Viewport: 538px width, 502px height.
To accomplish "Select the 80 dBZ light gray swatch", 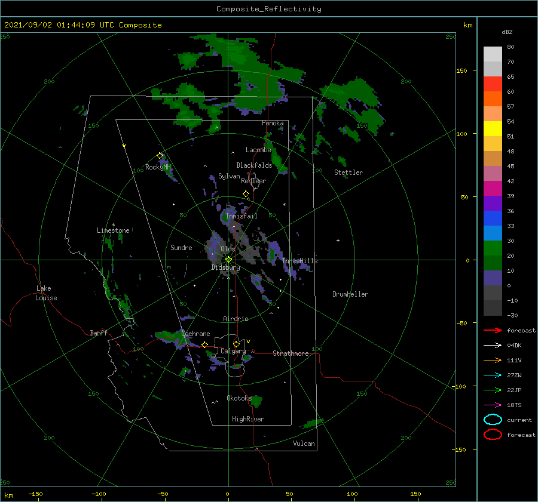I will tap(493, 54).
